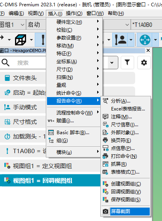Click the 回调视图组(V) icon
The image size is (162, 221).
tap(105, 192)
